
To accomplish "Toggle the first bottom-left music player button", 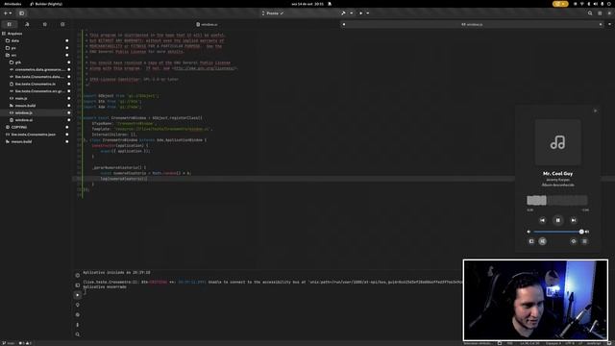I will coord(531,241).
